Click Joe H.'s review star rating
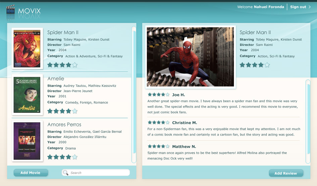 coord(159,95)
